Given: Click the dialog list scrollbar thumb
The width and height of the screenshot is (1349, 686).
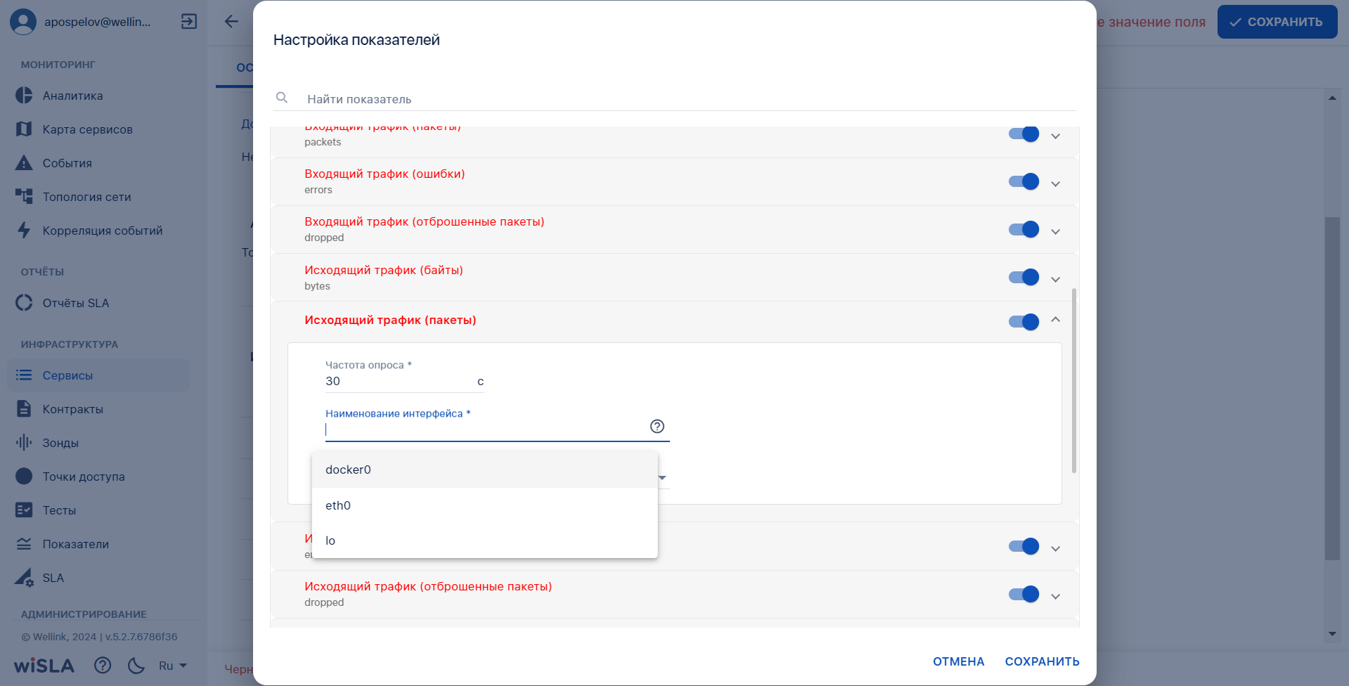Looking at the screenshot, I should click(1073, 380).
